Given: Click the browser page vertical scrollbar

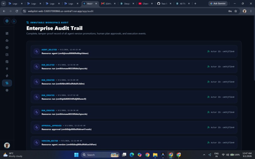Looking at the screenshot, I should tap(254, 49).
